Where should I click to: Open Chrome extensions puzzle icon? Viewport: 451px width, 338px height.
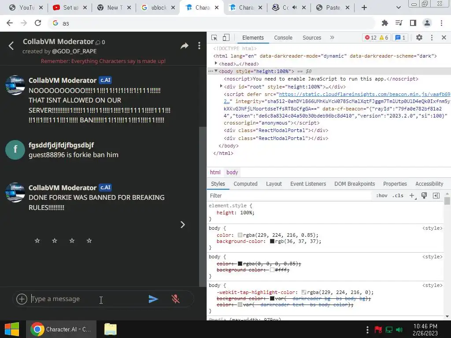pos(384,23)
